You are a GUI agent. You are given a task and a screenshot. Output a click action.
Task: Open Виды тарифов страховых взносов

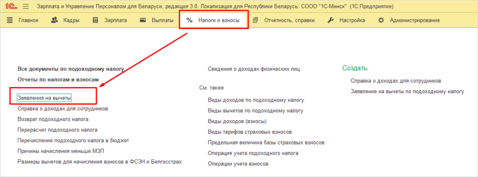click(250, 132)
